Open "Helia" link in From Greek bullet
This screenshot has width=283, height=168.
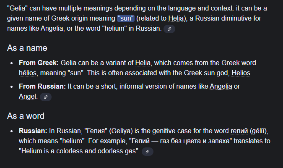click(x=143, y=63)
